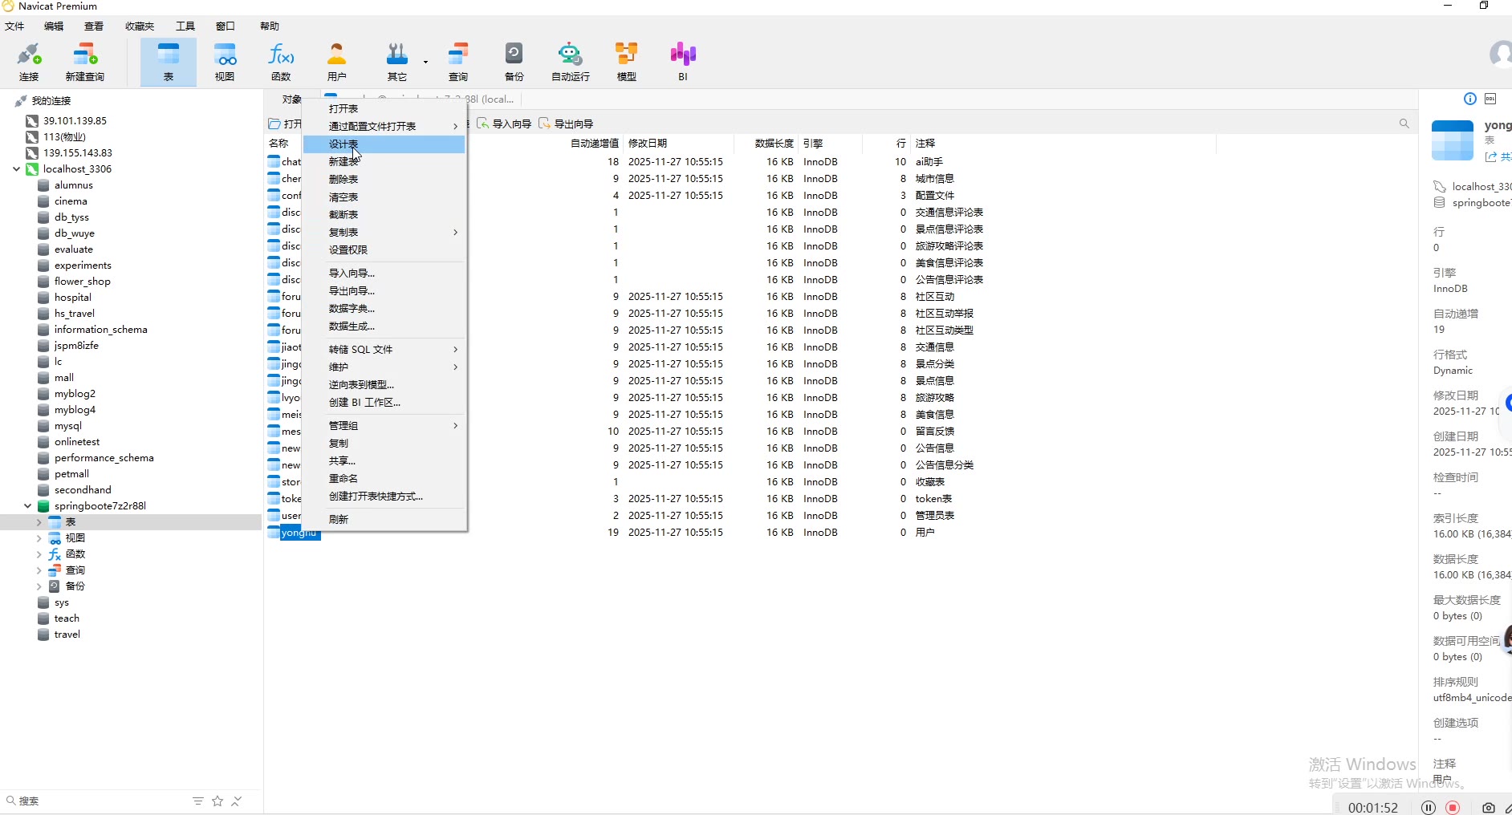Click the dropdown arrow beside 其它
Viewport: 1512px width, 815px height.
[425, 62]
